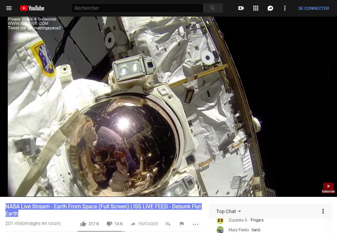Image resolution: width=337 pixels, height=233 pixels.
Task: Save video using add-to-playlist icon
Action: pos(168,224)
